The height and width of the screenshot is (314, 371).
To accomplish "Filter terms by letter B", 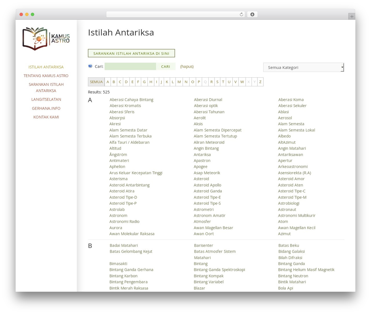I will 114,82.
